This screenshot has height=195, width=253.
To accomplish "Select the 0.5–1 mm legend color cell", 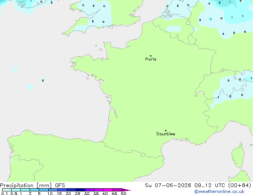I will click(x=16, y=190).
